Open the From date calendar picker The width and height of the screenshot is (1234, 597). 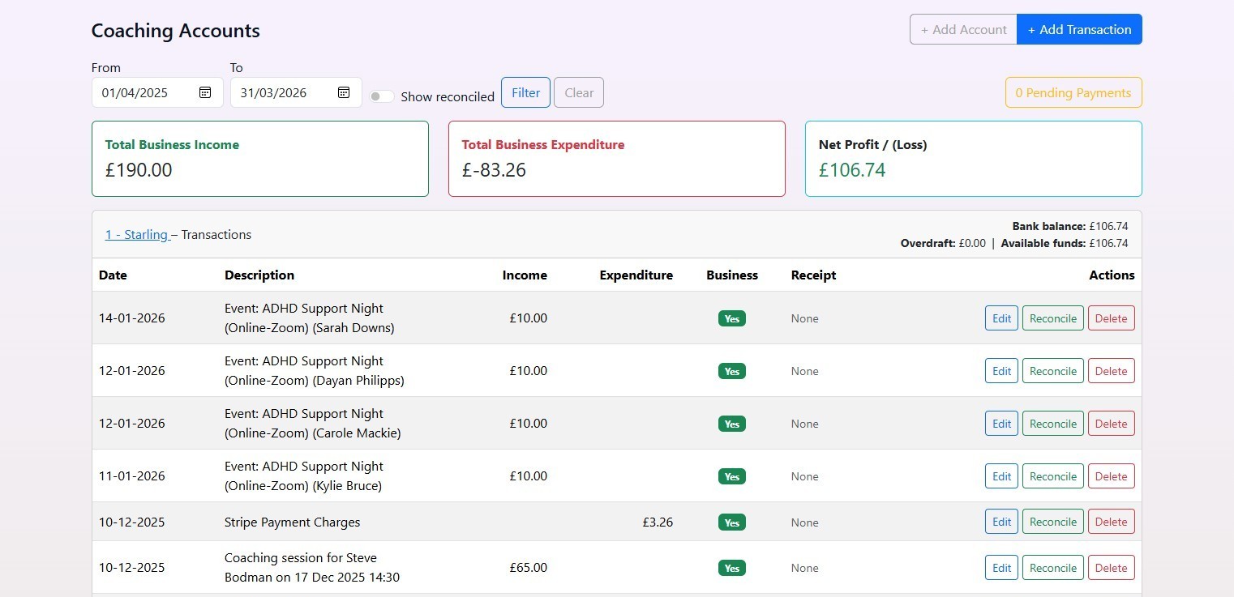(205, 92)
